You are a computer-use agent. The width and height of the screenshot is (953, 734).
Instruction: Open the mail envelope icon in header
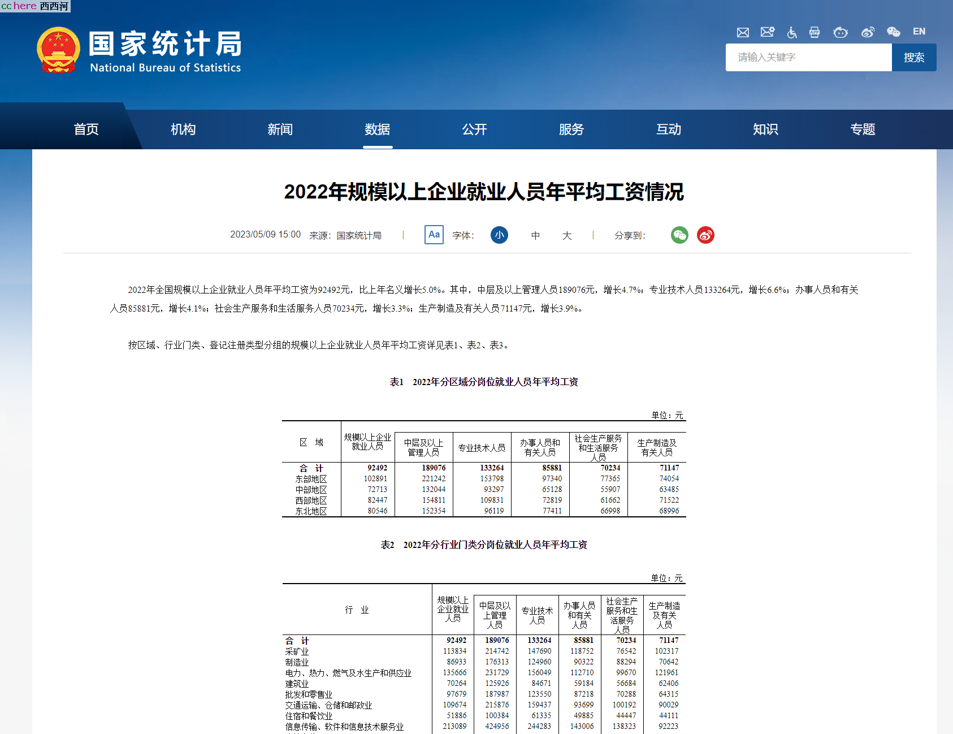(x=743, y=32)
